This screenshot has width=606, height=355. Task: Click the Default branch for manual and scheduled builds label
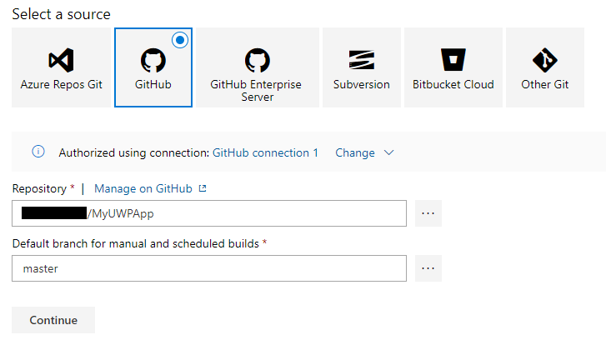136,243
